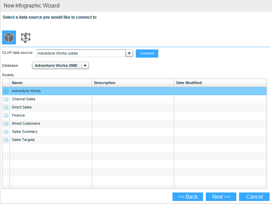
Task: Click the cube icon beside Mined Customers
Action: point(6,124)
